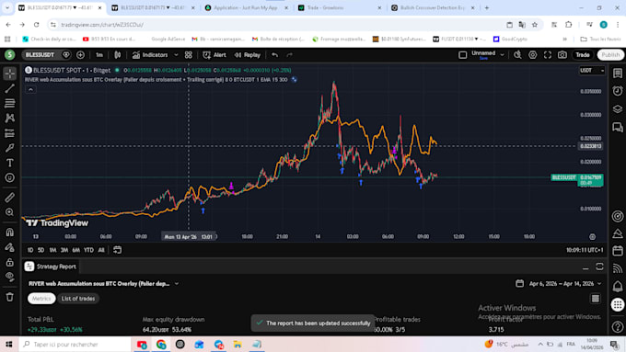
Task: Toggle magnet mode for drawings
Action: point(10,233)
